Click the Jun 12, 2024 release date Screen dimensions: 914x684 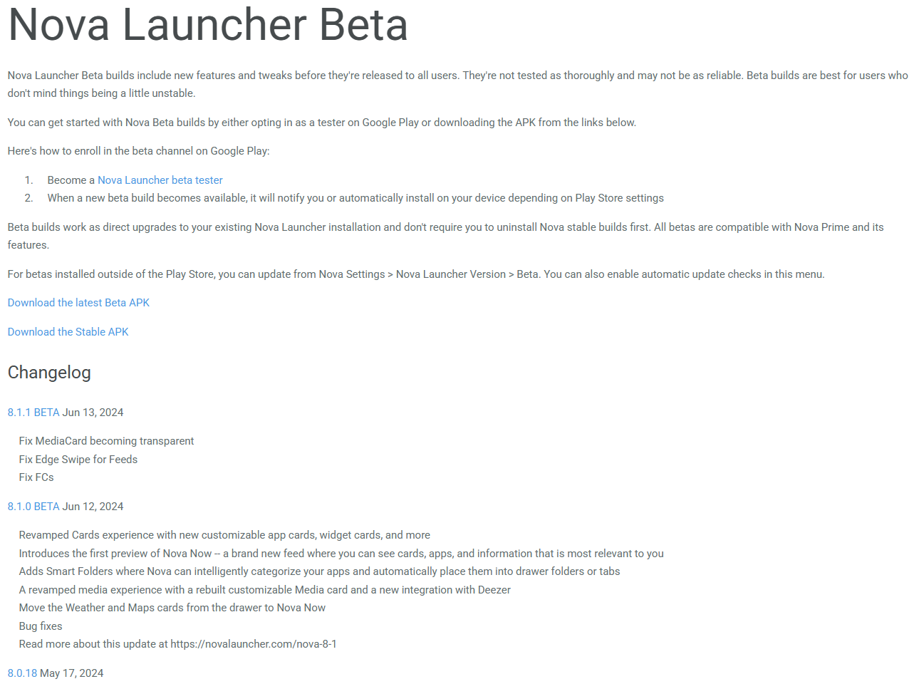click(93, 507)
